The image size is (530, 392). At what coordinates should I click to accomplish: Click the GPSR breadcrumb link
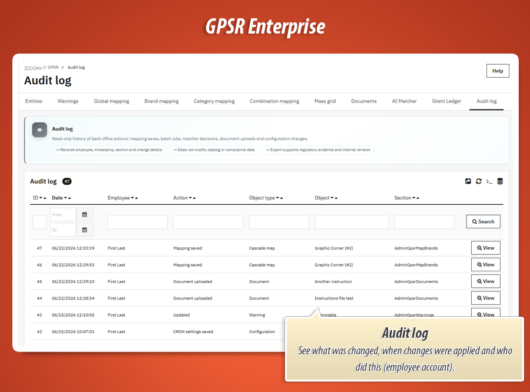(x=53, y=67)
